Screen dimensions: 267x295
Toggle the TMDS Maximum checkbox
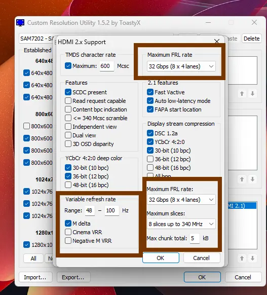coord(68,66)
